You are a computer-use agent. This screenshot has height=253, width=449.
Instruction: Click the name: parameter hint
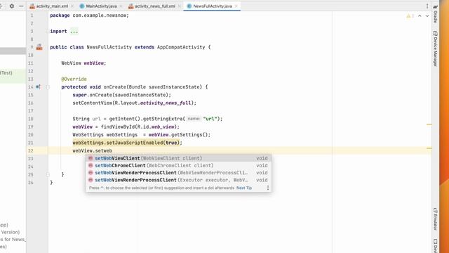194,119
